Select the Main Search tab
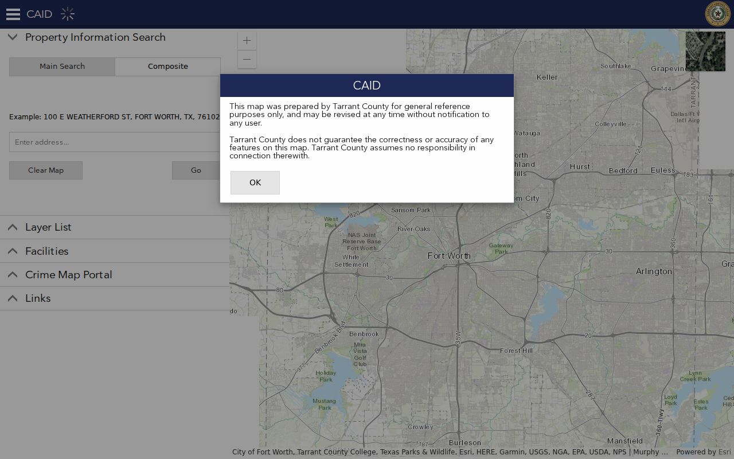The height and width of the screenshot is (459, 734). (62, 66)
